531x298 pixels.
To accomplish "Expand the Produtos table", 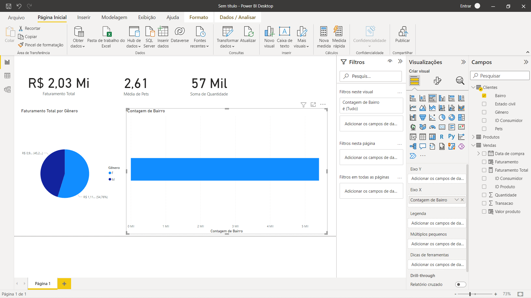I will [473, 137].
